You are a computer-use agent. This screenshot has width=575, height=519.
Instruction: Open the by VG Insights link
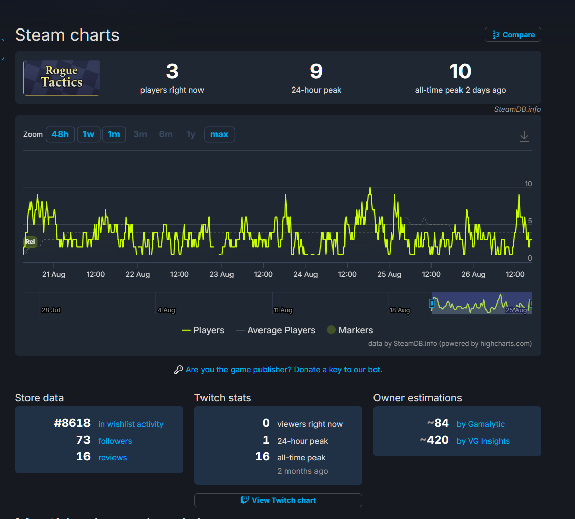point(483,441)
